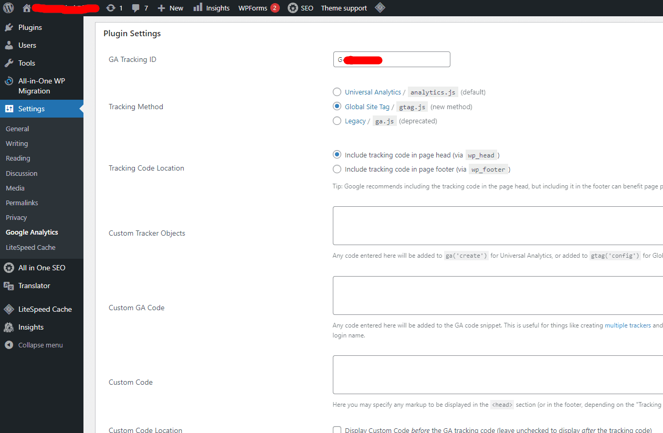The width and height of the screenshot is (663, 433).
Task: Click the Insights icon in sidebar
Action: 9,327
